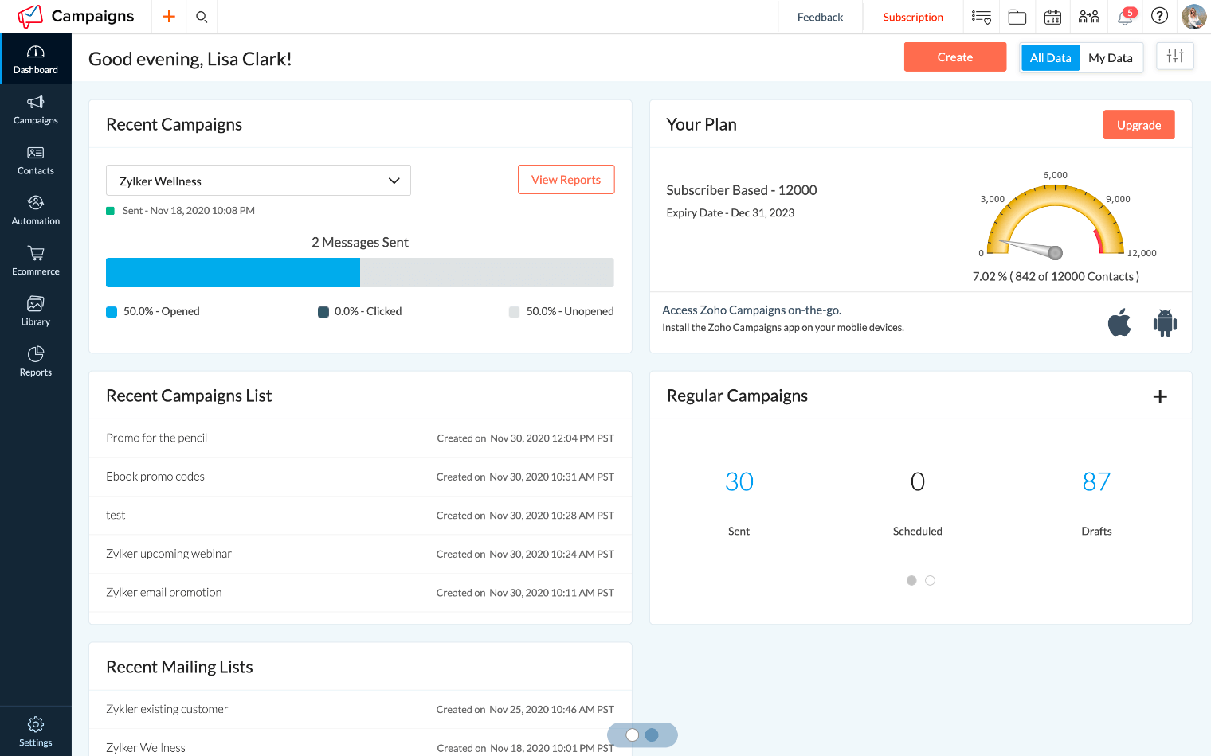Screen dimensions: 1211x756
Task: Open the 87 Drafts campaigns count
Action: pos(1096,481)
